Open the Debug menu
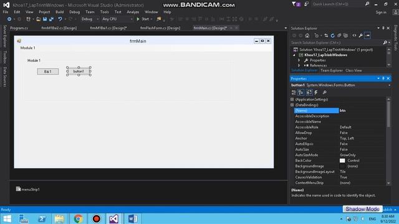Image resolution: width=399 pixels, height=224 pixels. coord(75,12)
